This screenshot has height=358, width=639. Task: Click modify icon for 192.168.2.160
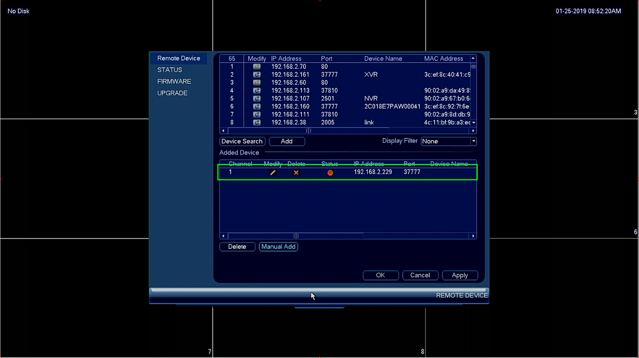click(x=257, y=106)
